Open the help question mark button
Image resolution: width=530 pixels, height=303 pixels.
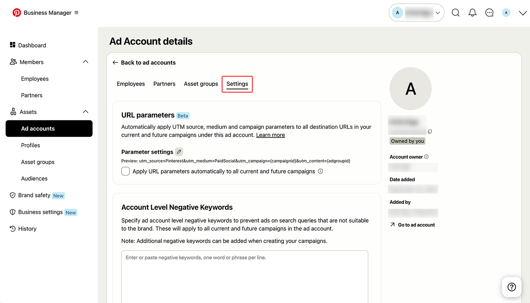pos(512,287)
